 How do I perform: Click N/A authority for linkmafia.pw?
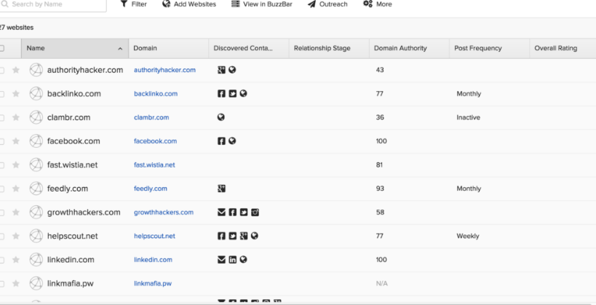[381, 283]
